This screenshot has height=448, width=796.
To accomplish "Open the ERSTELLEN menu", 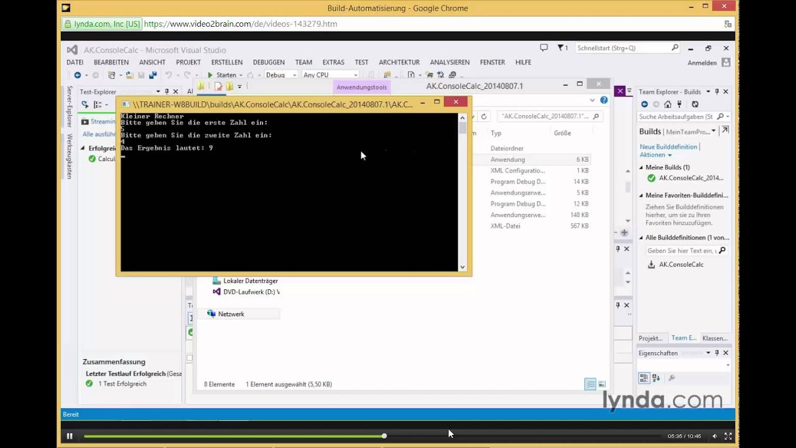I will tap(227, 62).
